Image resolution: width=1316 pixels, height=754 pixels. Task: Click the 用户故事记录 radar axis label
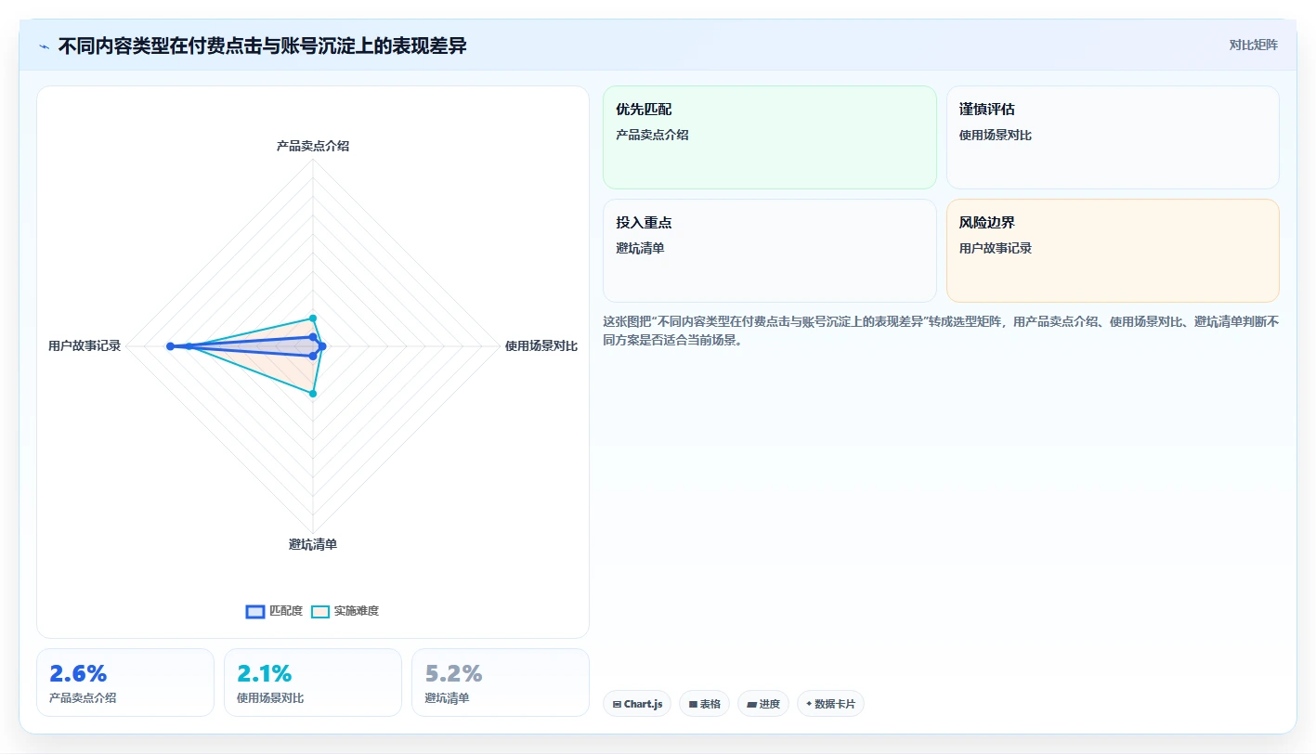85,346
